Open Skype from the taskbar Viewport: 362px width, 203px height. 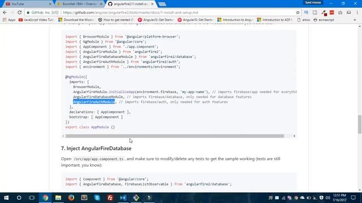97,198
